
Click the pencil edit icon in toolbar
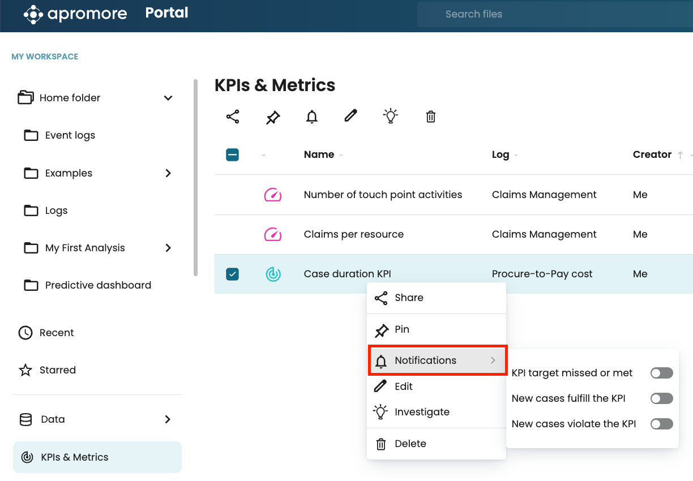click(x=351, y=117)
